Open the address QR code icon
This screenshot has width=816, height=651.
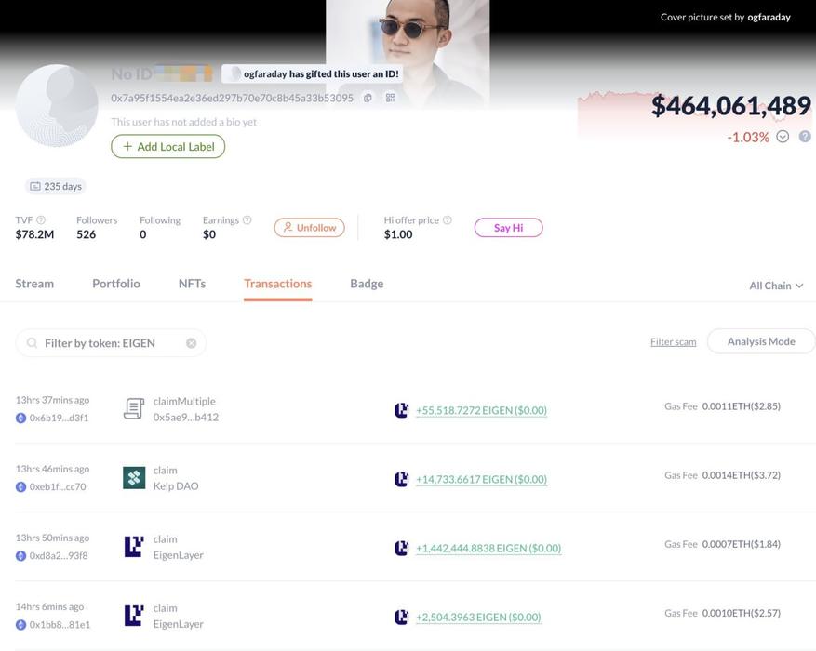click(x=390, y=98)
